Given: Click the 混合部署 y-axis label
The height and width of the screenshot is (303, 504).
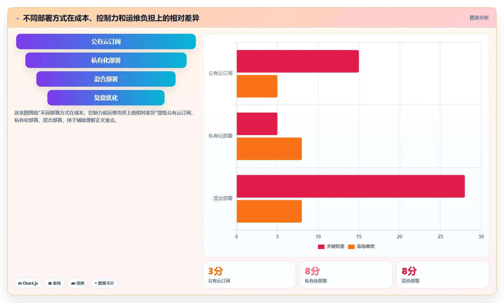Looking at the screenshot, I should point(223,198).
